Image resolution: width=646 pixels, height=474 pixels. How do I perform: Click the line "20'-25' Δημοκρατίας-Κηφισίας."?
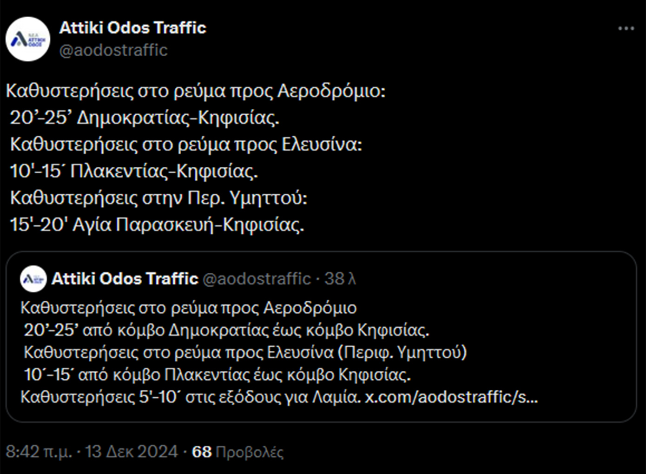tap(145, 118)
